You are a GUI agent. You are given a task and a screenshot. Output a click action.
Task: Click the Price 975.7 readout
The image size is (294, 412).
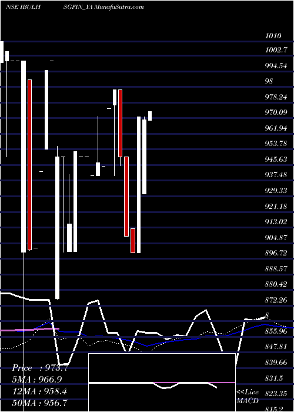40,368
